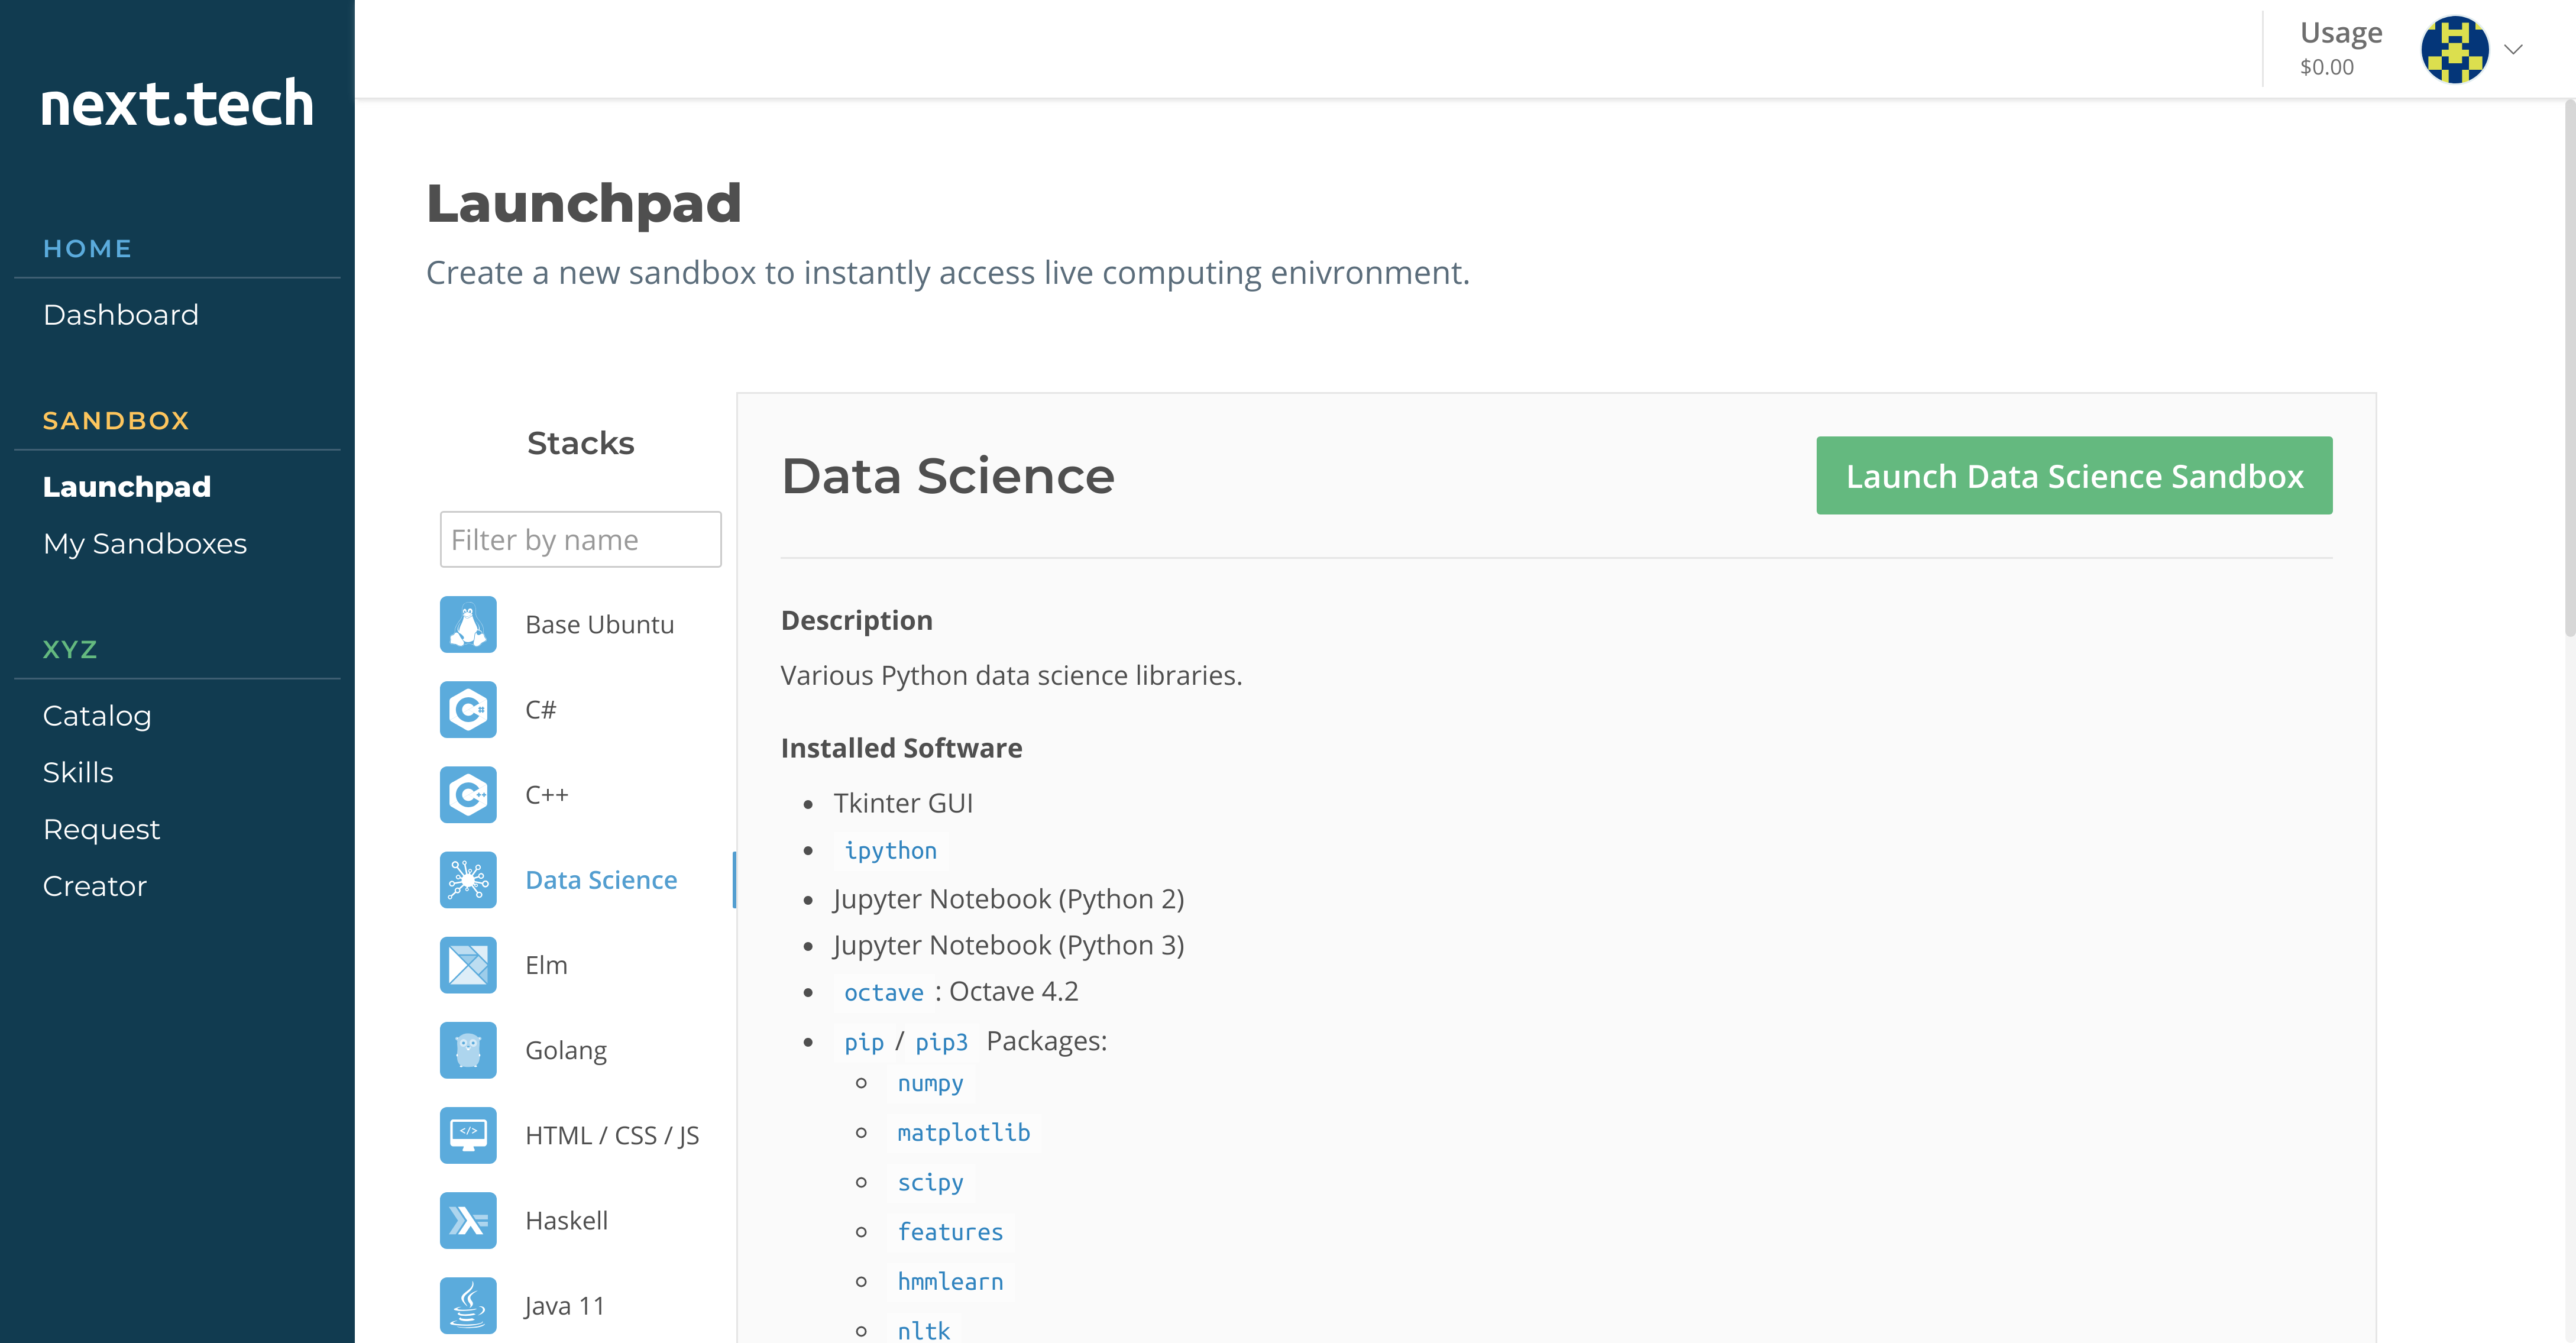Click the ipython code tag
This screenshot has height=1343, width=2576.
click(890, 851)
